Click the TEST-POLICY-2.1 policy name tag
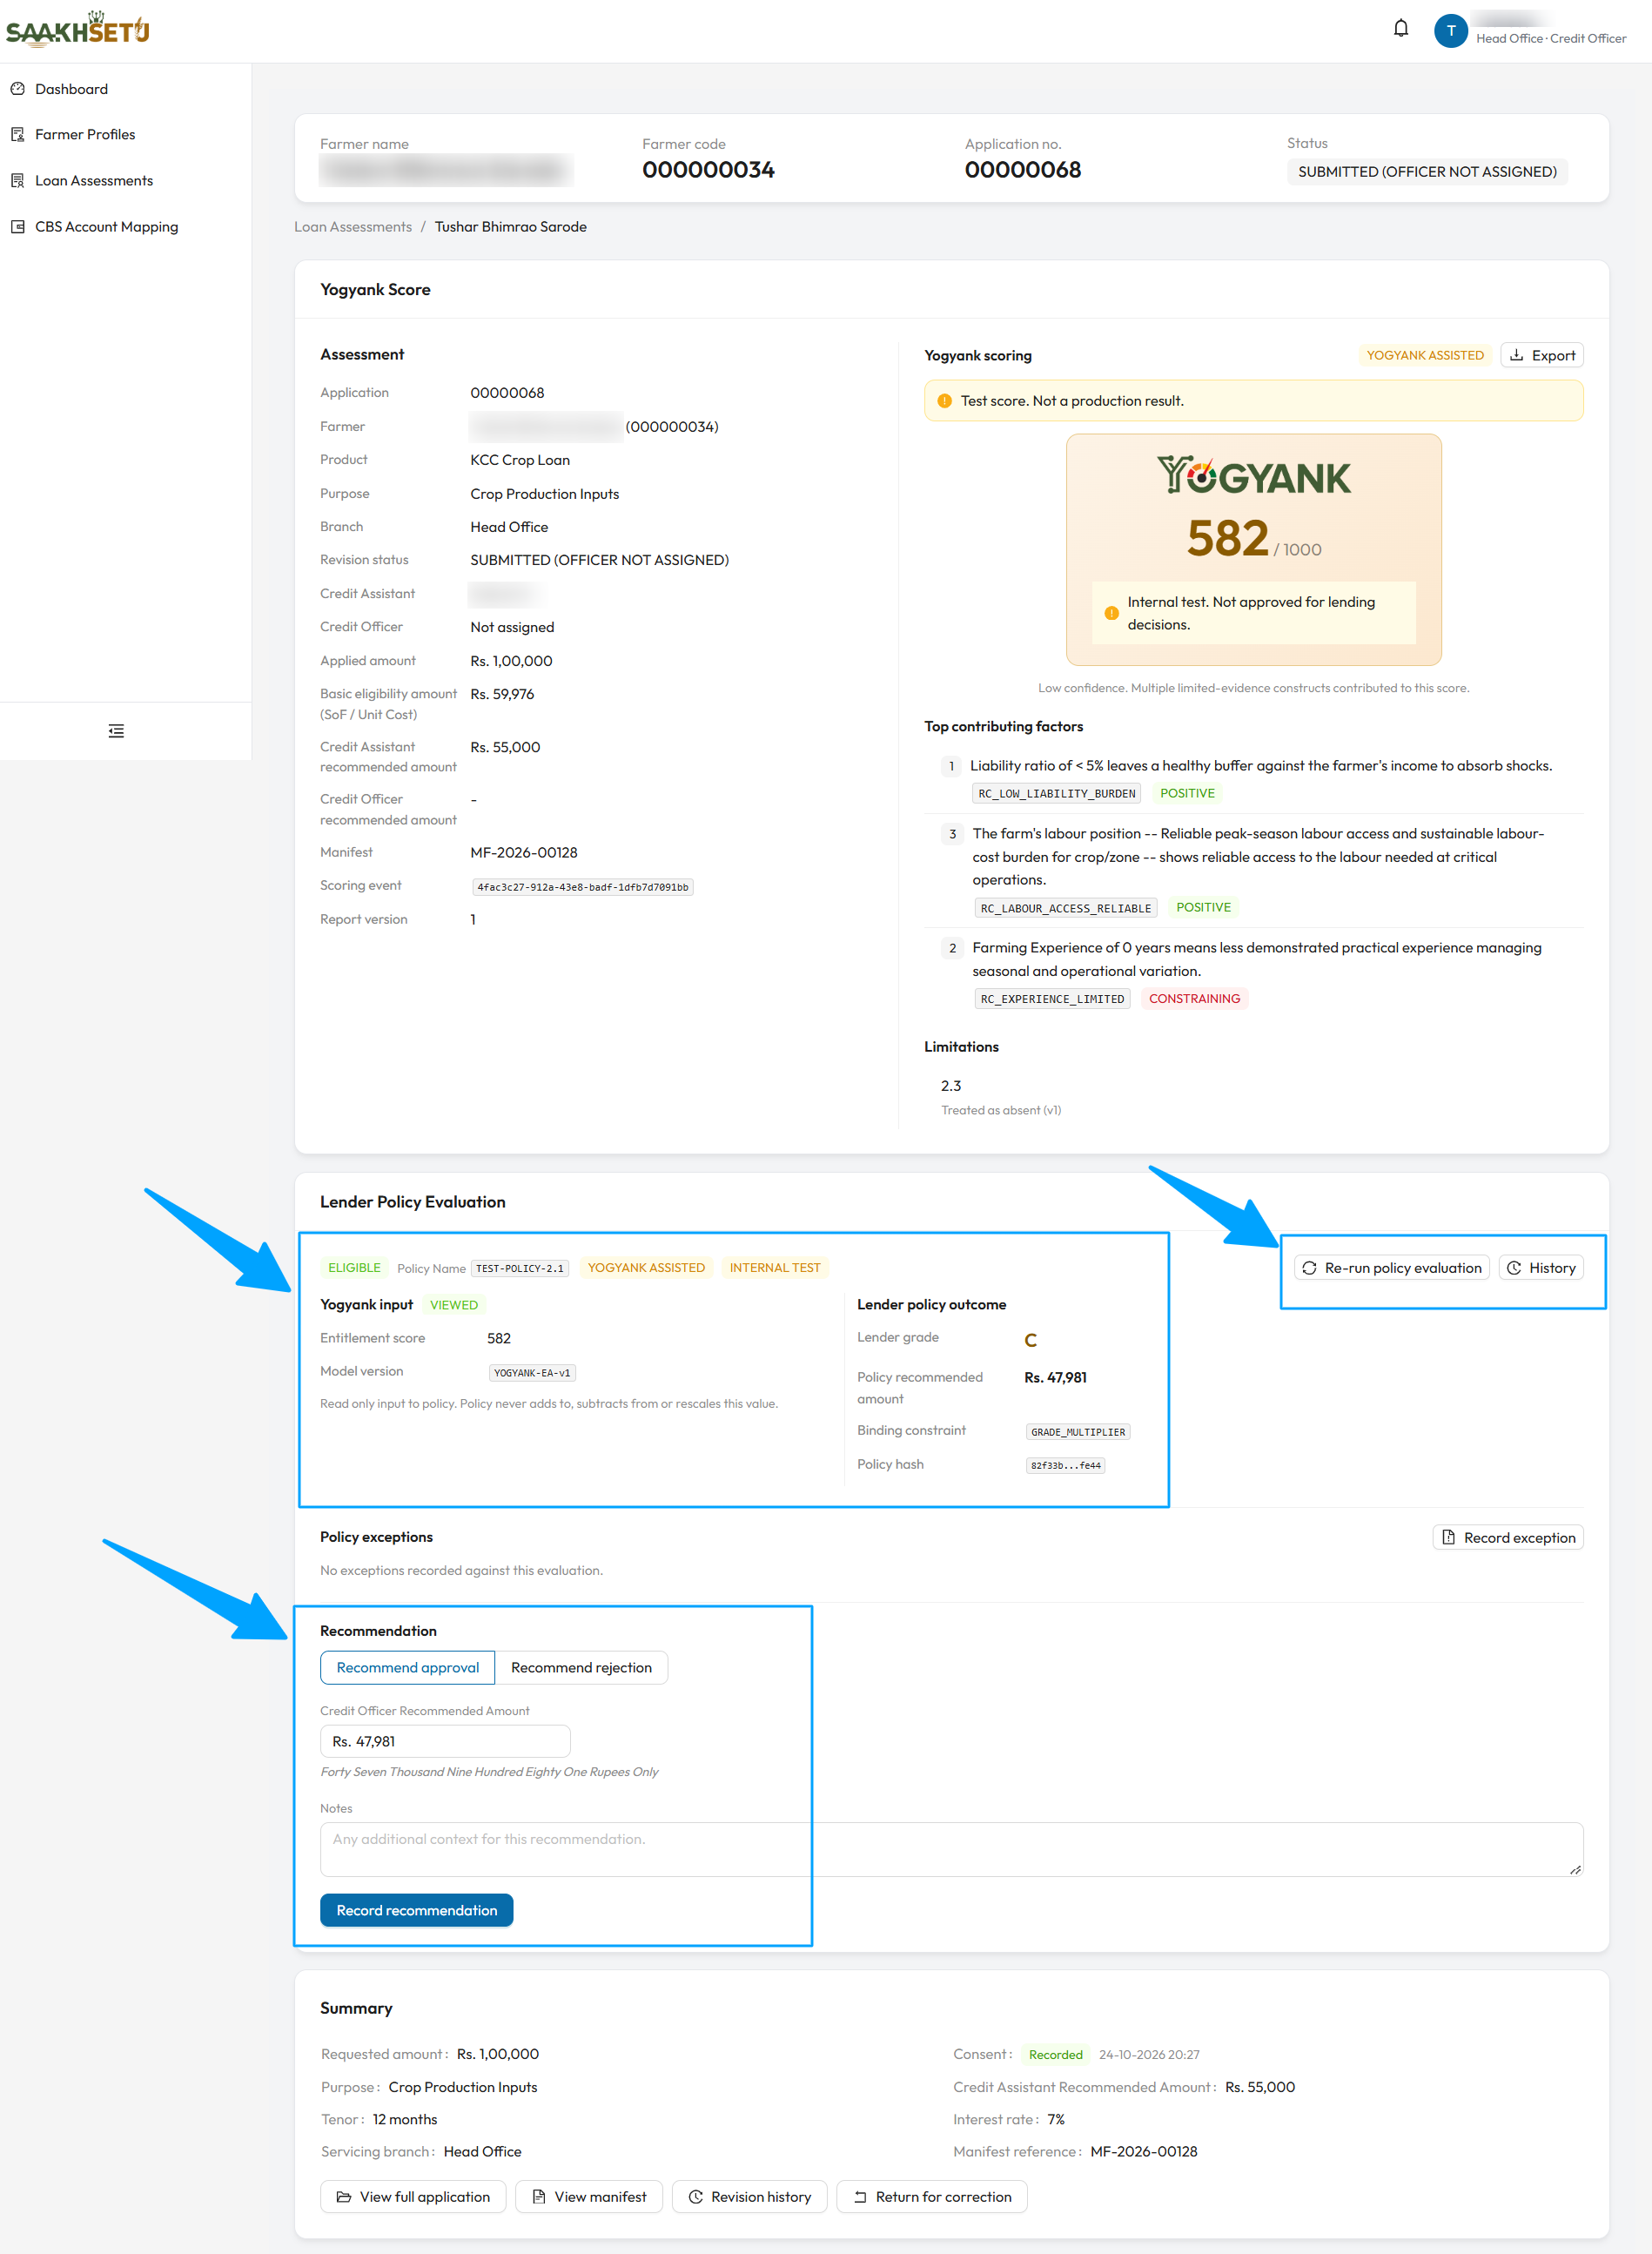This screenshot has height=2254, width=1652. [519, 1268]
